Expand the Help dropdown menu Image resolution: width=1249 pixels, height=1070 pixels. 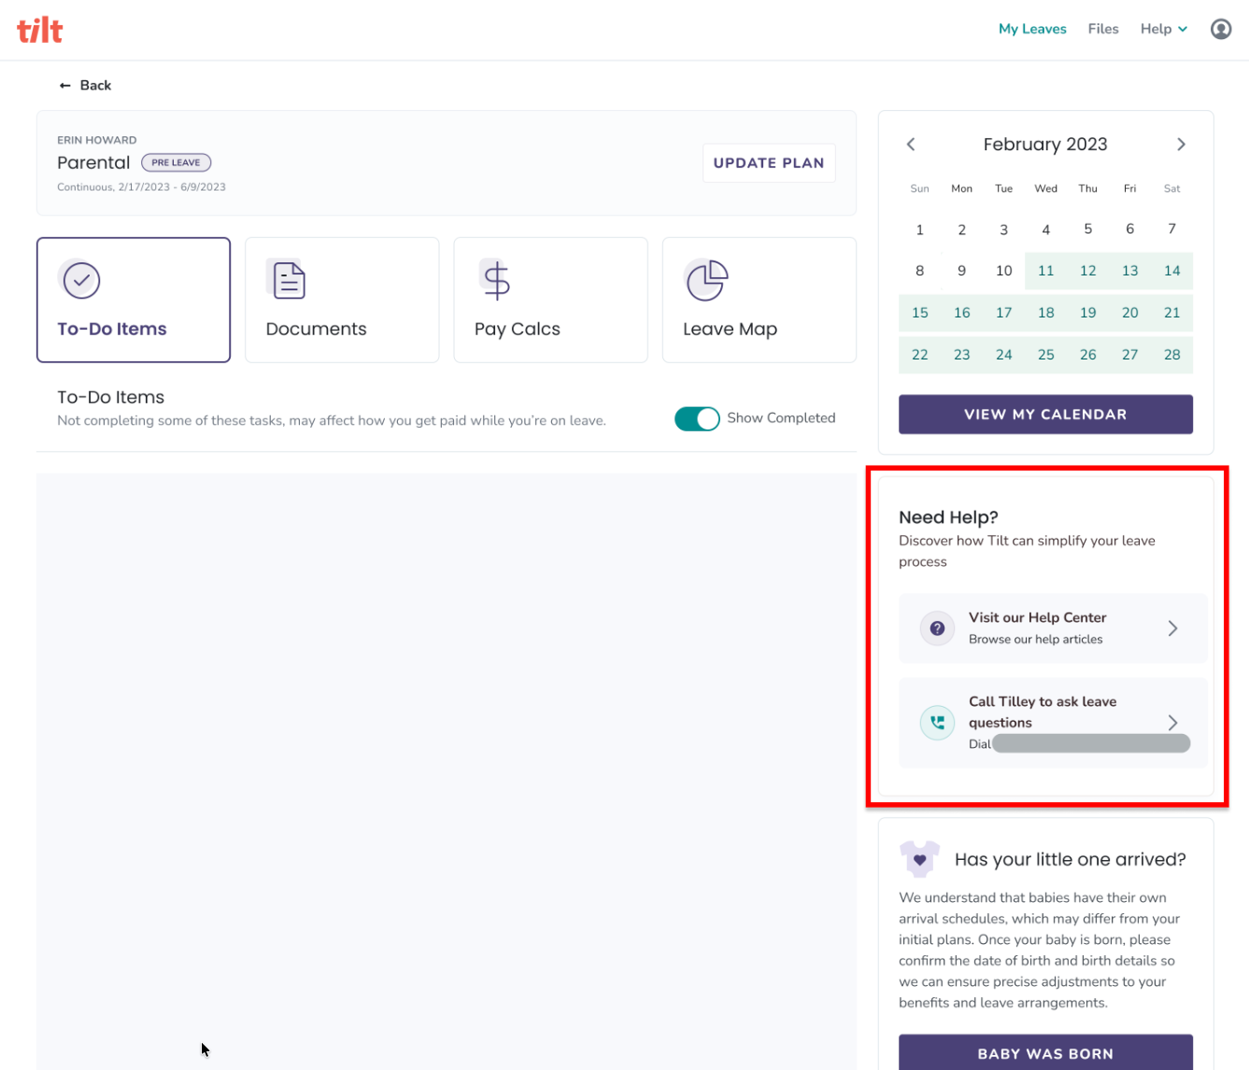1164,29
